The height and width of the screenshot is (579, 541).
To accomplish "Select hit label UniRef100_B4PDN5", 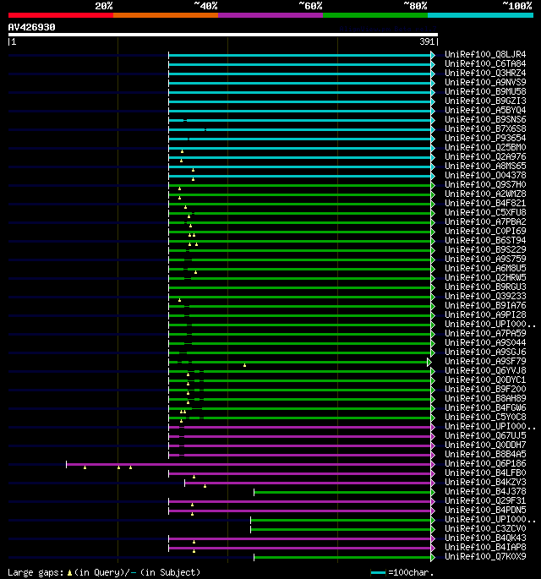I will [x=485, y=510].
